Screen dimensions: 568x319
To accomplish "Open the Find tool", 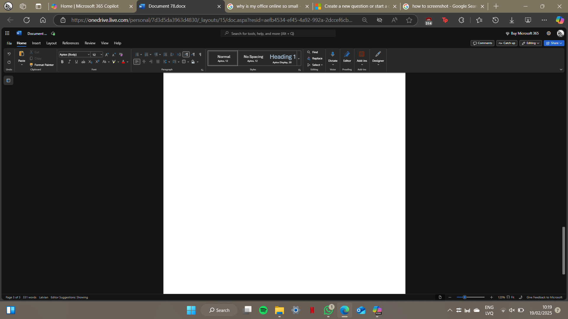I will coord(312,52).
